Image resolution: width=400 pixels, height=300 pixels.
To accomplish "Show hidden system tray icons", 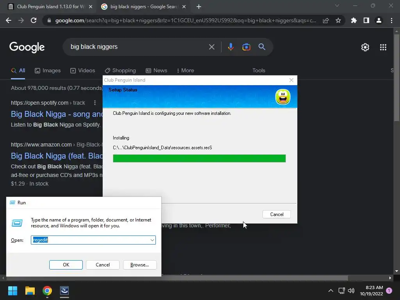I will (330, 291).
